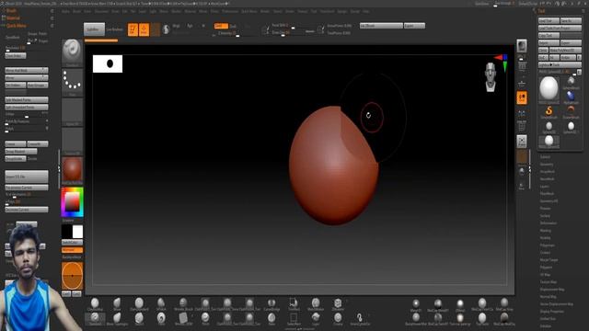This screenshot has width=589, height=331.
Task: Expand the Surface section
Action: 545,216
